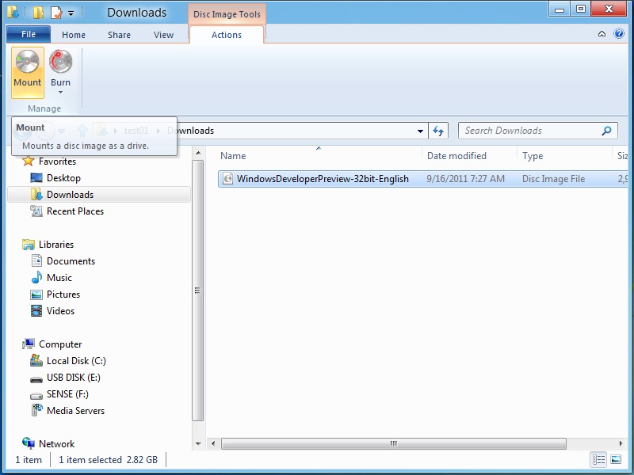Open Explorer Help with the question mark icon

point(620,34)
